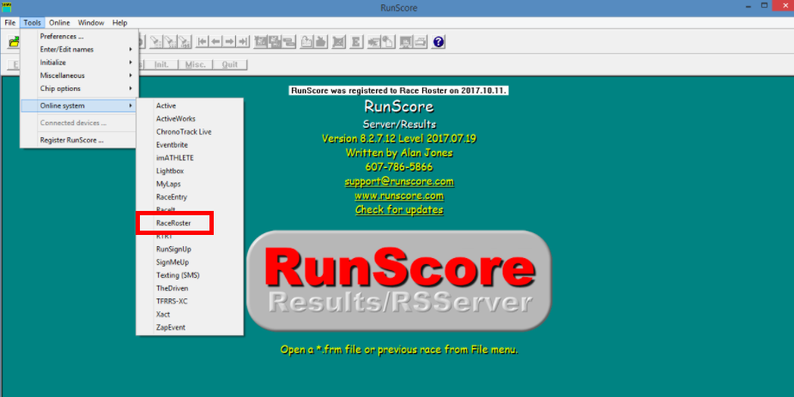
Task: Open the Online menu in menu bar
Action: pos(59,22)
